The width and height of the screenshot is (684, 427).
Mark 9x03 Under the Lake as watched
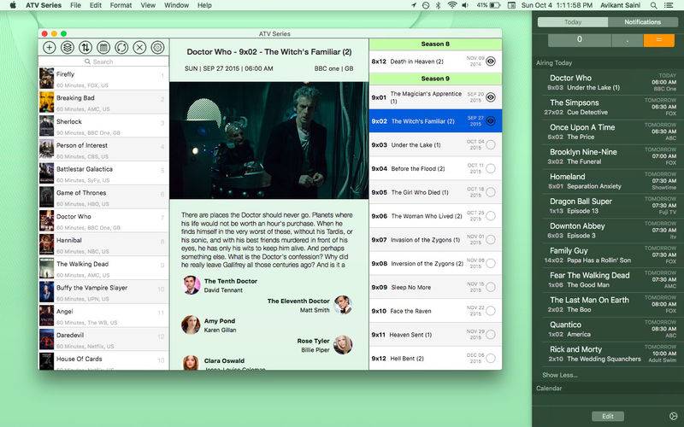[x=491, y=144]
